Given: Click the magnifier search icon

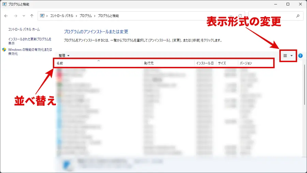Looking at the screenshot, I should (x=298, y=16).
